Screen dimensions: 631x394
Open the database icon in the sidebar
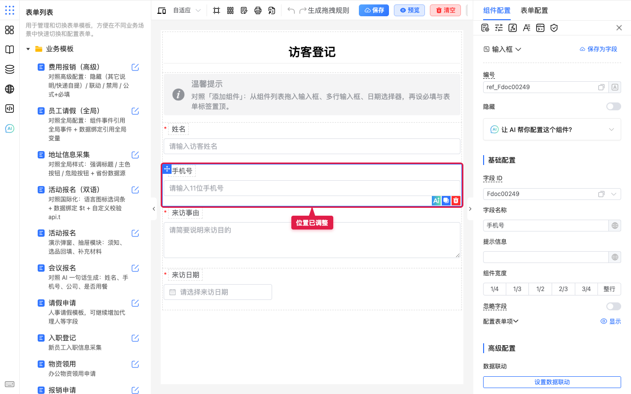pos(9,69)
